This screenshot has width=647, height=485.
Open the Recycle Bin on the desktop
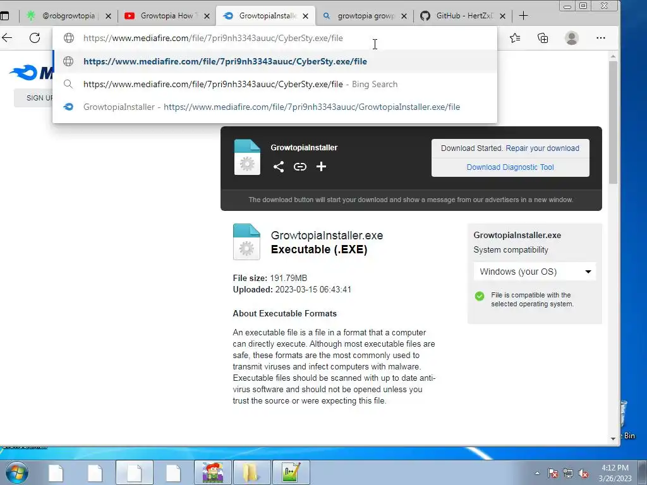[x=627, y=420]
